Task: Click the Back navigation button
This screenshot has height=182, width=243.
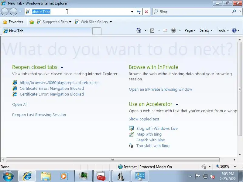Action: (x=5, y=12)
